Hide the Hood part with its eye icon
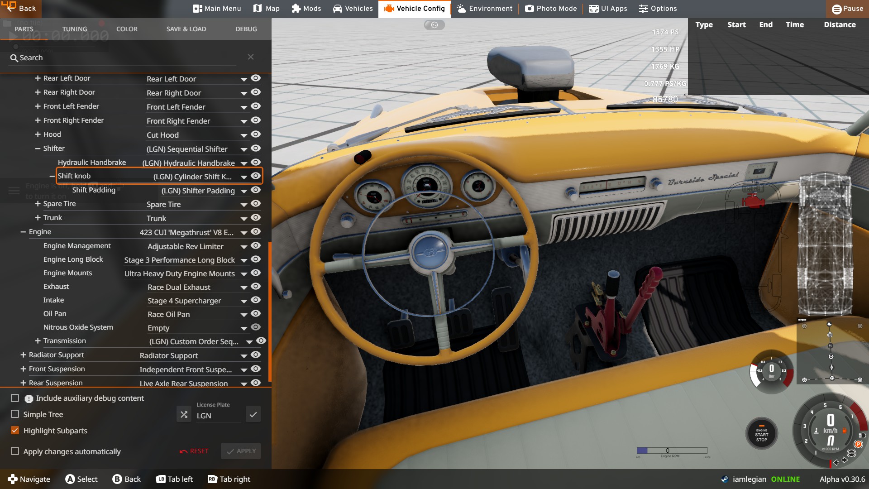The height and width of the screenshot is (489, 869). (x=256, y=134)
